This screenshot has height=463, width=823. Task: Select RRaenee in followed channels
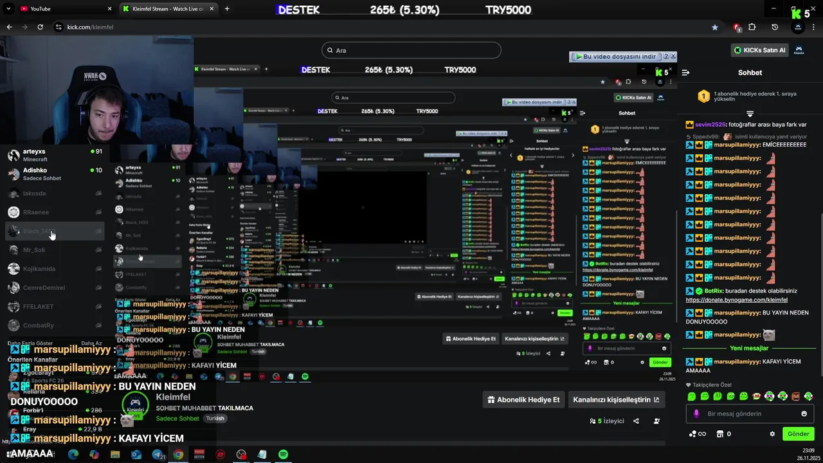(x=55, y=212)
